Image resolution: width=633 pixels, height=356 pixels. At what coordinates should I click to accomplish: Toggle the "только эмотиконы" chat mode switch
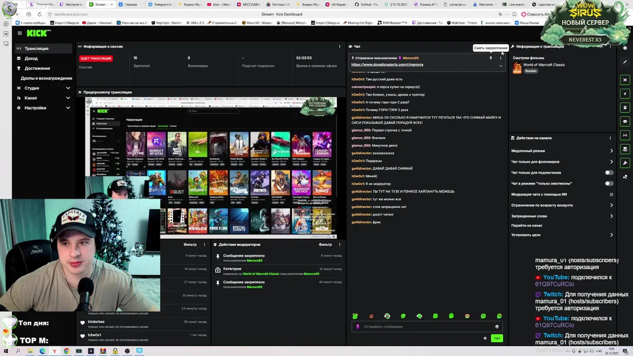(x=609, y=183)
